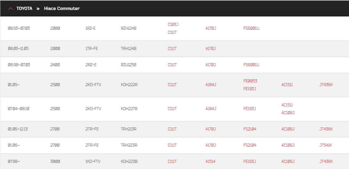Image resolution: width=349 pixels, height=169 pixels.
Task: Click A184J in the KDH227B row
Action: (211, 109)
